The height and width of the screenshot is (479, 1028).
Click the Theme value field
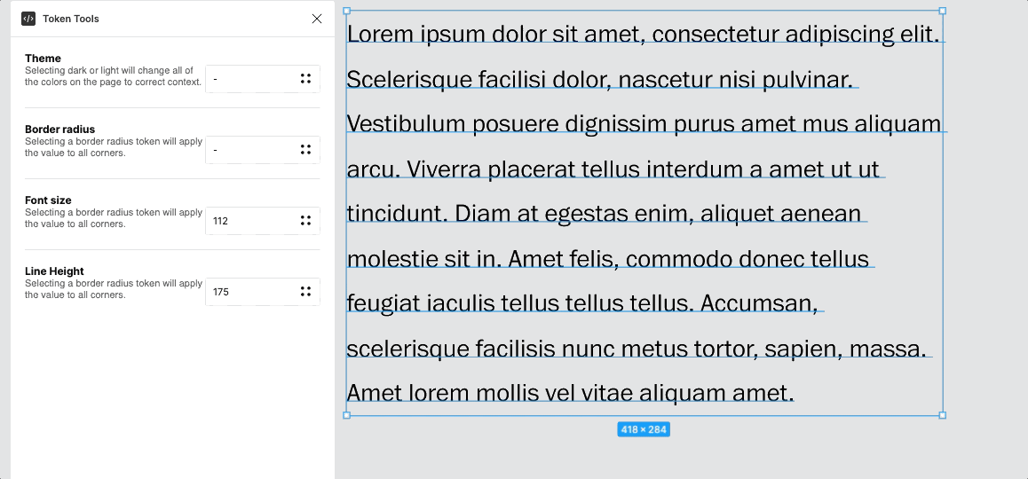[251, 79]
